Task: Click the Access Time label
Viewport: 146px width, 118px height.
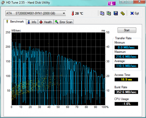Action: click(123, 75)
